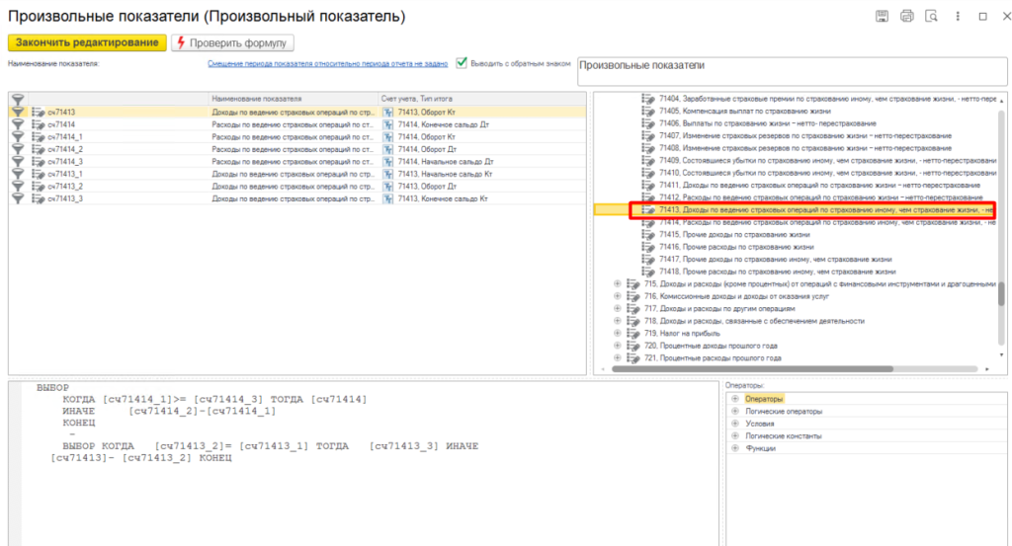Viewport: 1012px width, 546px height.
Task: Toggle 'Выводить с обратным знаком' checkbox
Action: (461, 62)
